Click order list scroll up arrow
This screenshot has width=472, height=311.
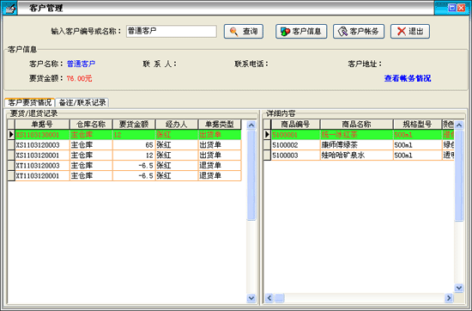[251, 125]
